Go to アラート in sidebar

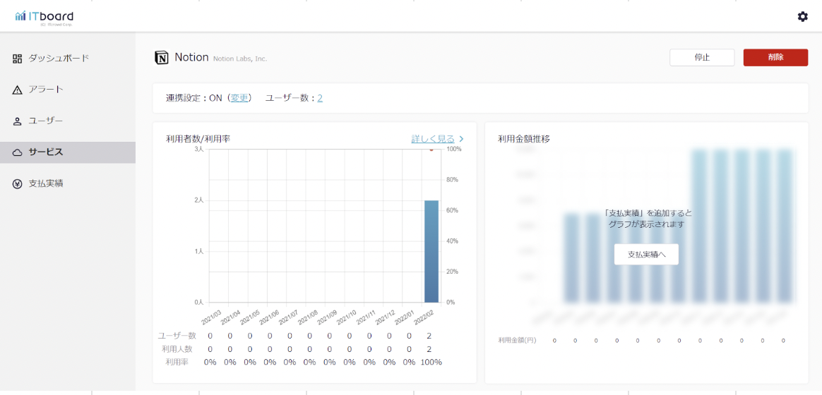click(46, 90)
